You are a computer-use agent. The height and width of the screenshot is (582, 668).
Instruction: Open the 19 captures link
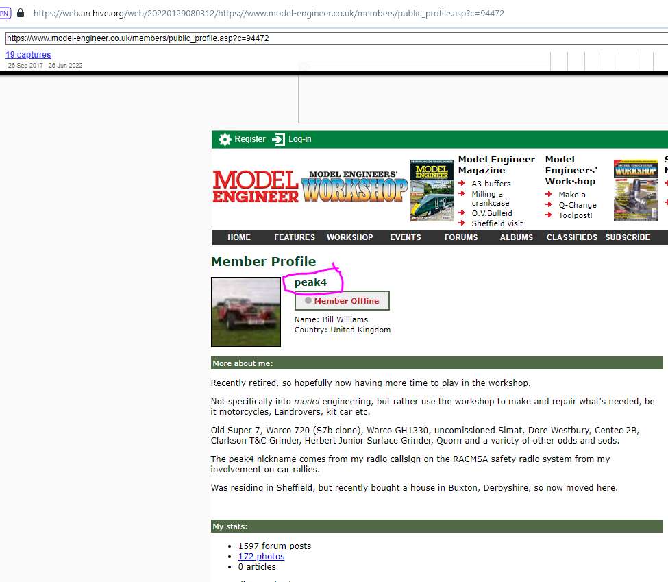(28, 55)
